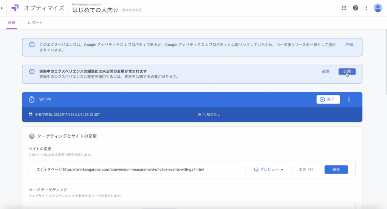The image size is (387, 209).
Task: Click the target icon beside ターゲティングとサイトの変更
Action: coord(32,136)
